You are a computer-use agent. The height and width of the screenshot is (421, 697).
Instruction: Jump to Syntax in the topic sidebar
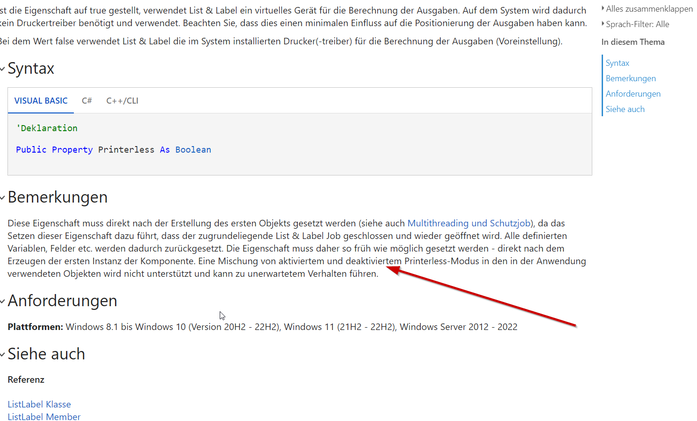(618, 63)
